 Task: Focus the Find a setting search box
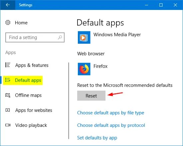point(35,37)
